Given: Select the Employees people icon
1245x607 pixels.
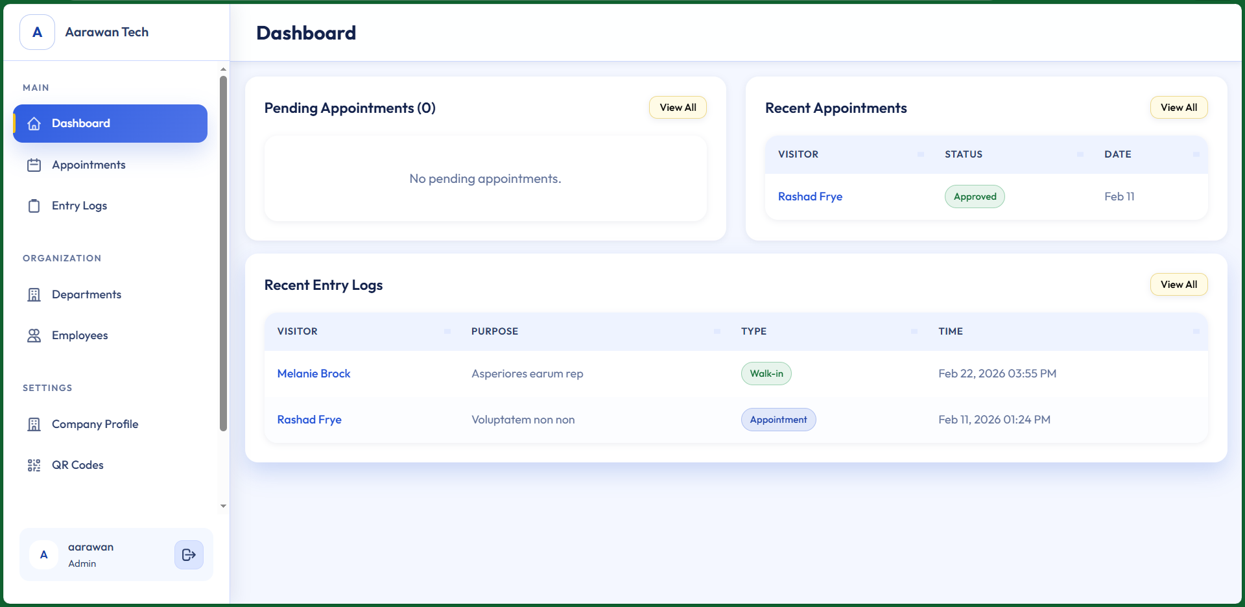Looking at the screenshot, I should 34,335.
